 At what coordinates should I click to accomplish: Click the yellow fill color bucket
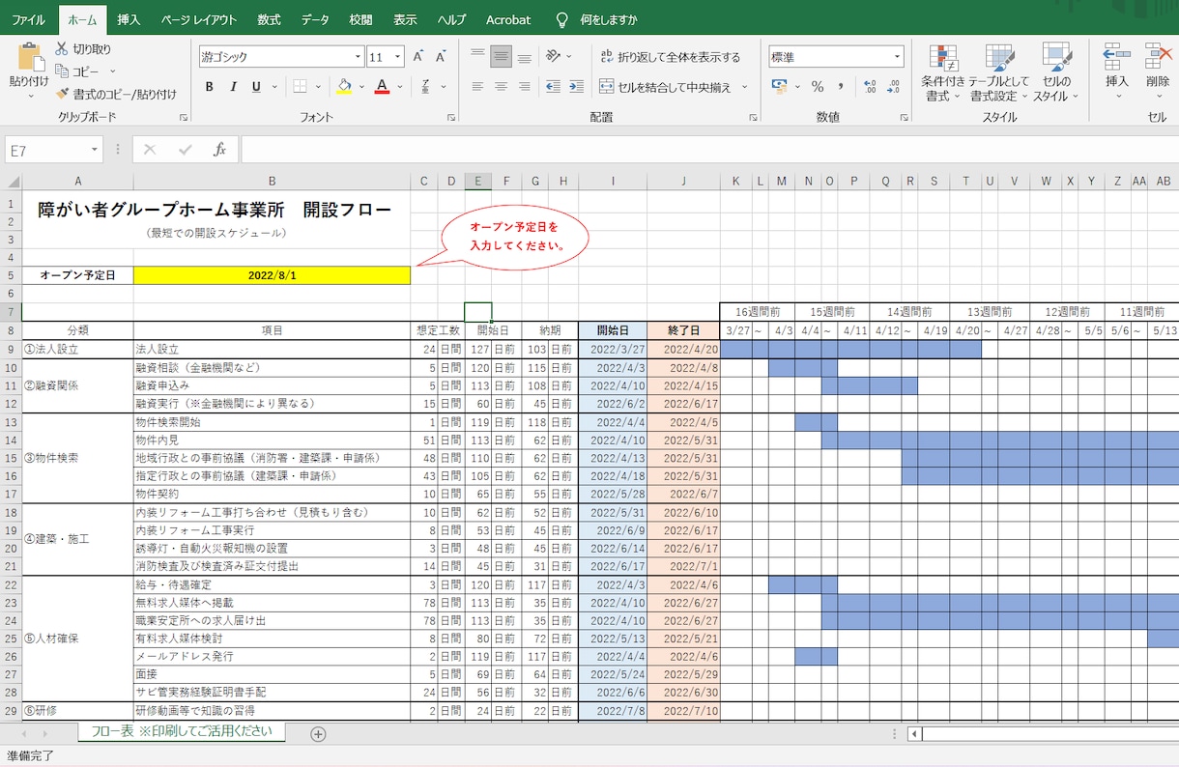coord(344,87)
